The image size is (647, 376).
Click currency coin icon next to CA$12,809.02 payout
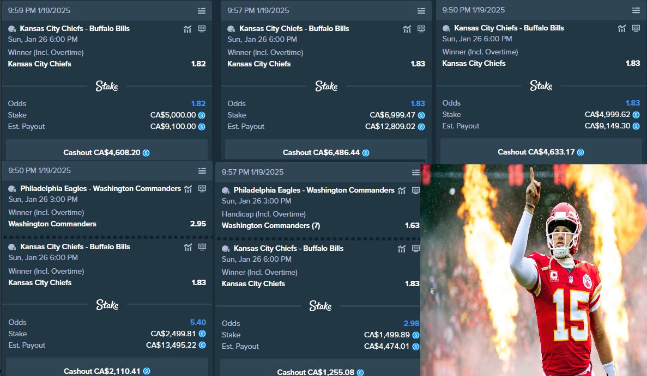[421, 127]
